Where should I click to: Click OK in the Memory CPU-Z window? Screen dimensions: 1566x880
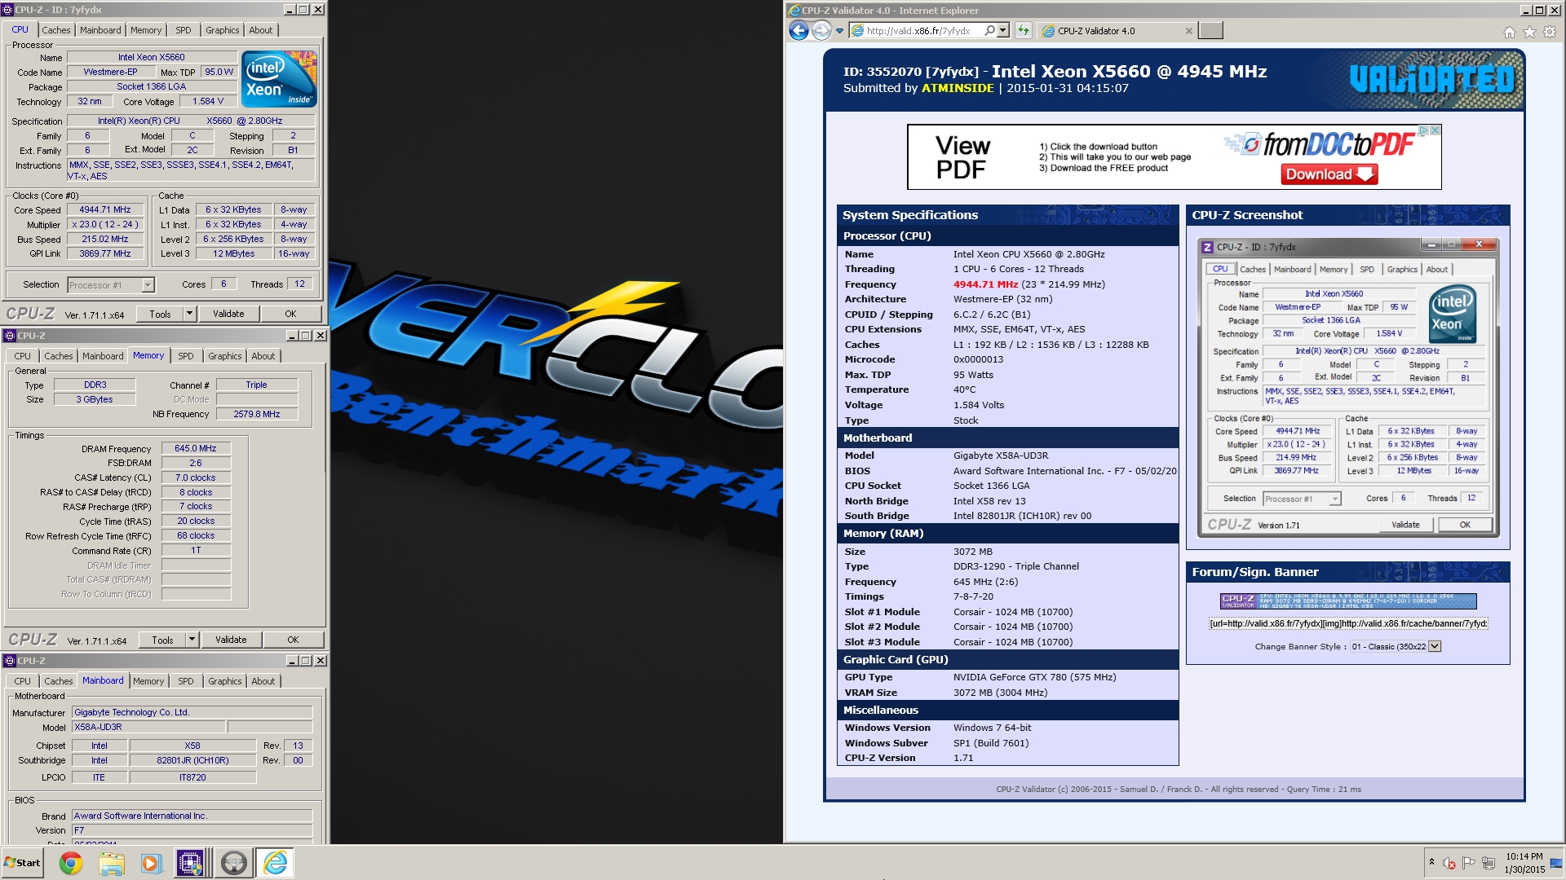tap(293, 640)
